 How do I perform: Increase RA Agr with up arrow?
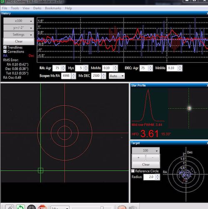coord(63,67)
